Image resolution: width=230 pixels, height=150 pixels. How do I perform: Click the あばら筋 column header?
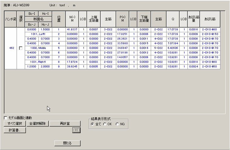pos(210,19)
